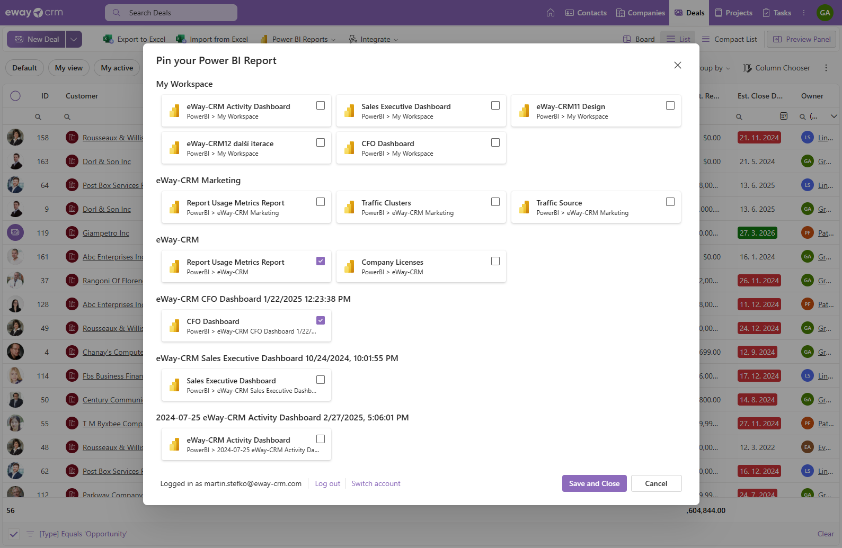Check Sales Executive Dashboard in My Workspace
The width and height of the screenshot is (842, 548).
(x=495, y=105)
